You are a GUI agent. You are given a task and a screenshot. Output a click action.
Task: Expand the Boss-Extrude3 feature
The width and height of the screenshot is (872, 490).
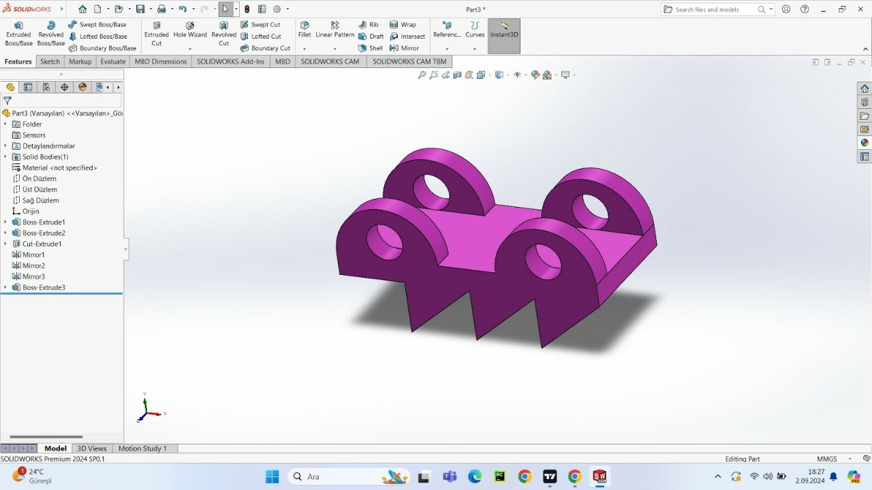tap(5, 287)
